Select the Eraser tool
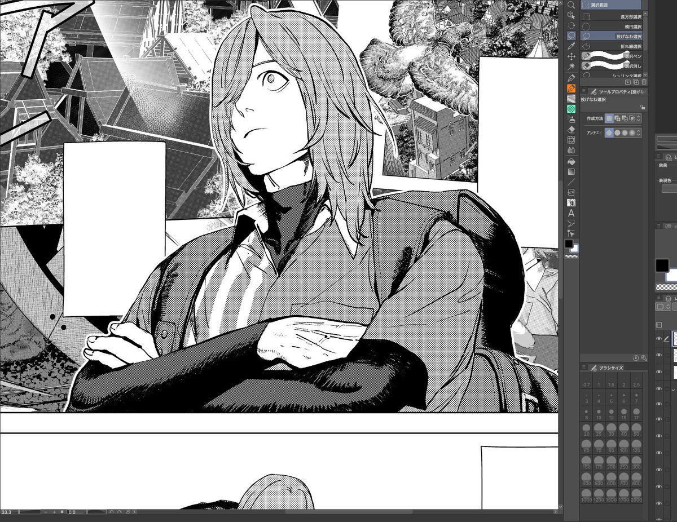The width and height of the screenshot is (677, 522). pyautogui.click(x=571, y=129)
